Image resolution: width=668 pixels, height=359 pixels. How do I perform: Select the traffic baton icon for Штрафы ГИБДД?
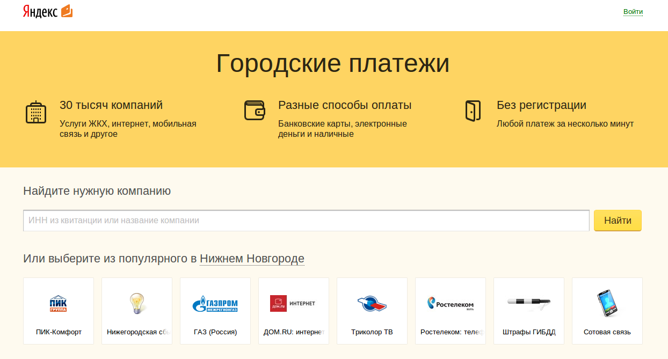click(528, 303)
